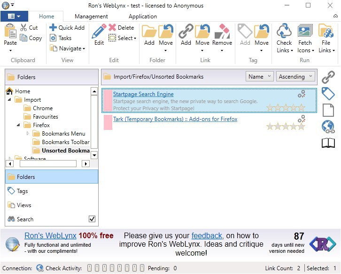Click the Fetch Icons picture icon
Screen dimensions: 341x274
305,31
